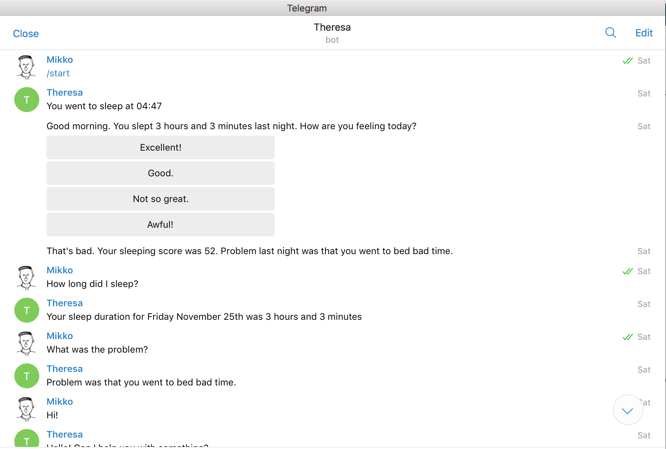The image size is (666, 449).
Task: Choose the Awful! reply button
Action: click(161, 224)
